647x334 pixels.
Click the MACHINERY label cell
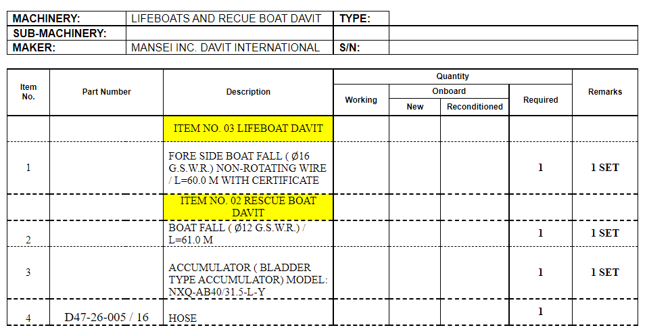click(66, 19)
